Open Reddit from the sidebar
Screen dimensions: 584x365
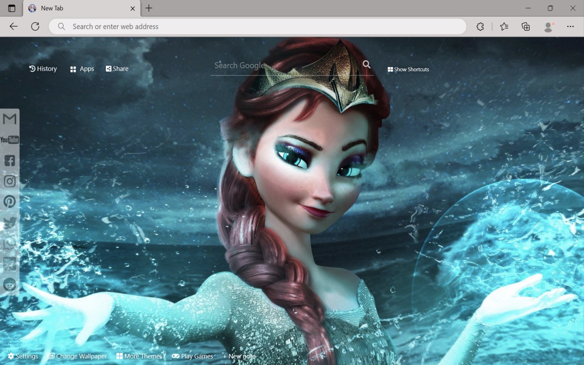coord(10,285)
